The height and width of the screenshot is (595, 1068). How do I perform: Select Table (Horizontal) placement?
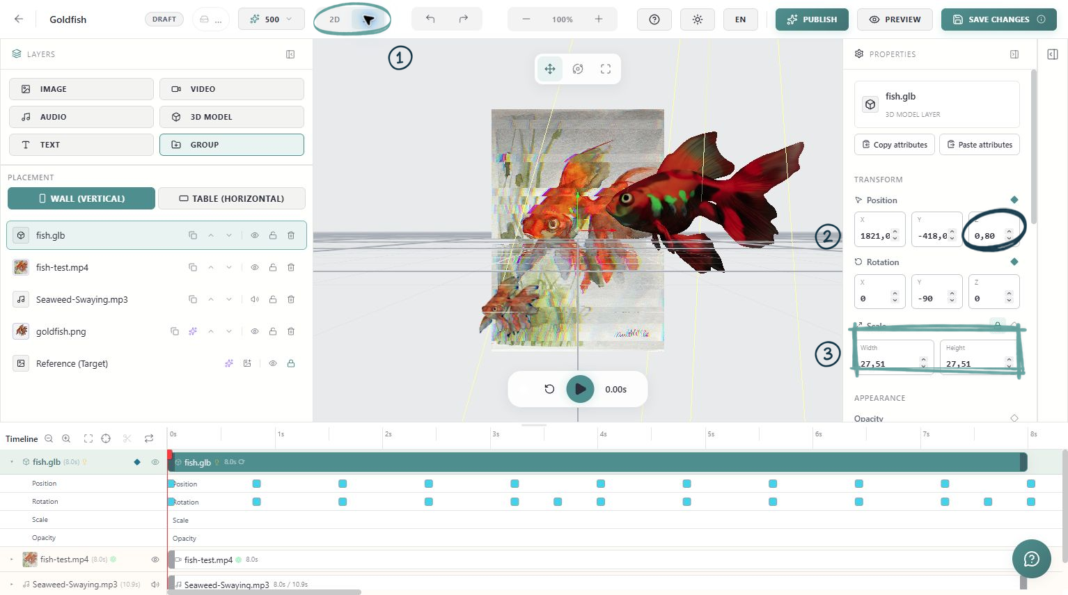click(x=232, y=198)
